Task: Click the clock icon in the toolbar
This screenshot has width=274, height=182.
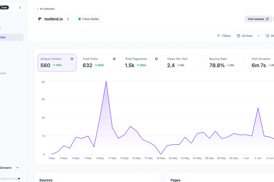Action: (268, 35)
